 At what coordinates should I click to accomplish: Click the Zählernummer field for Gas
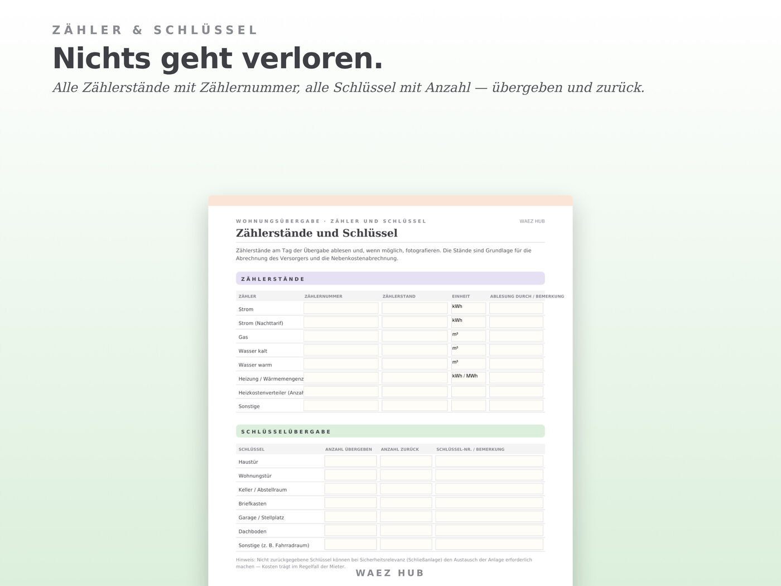[341, 336]
